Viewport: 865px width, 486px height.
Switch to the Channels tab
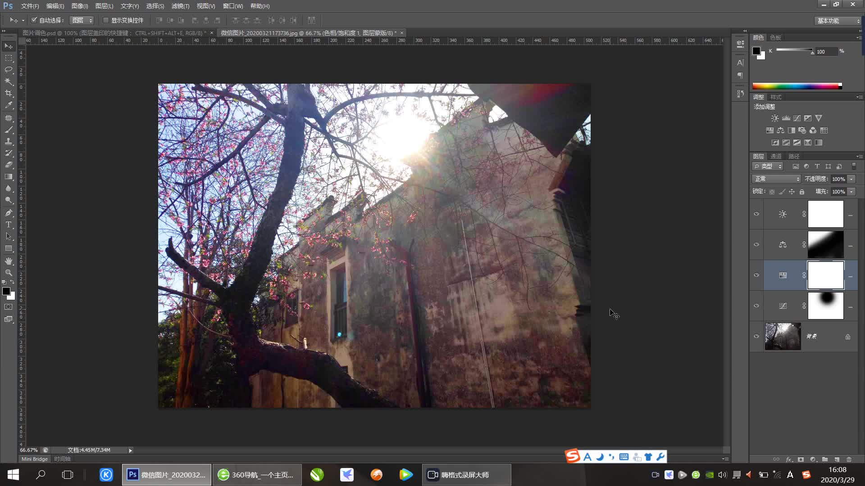coord(776,157)
